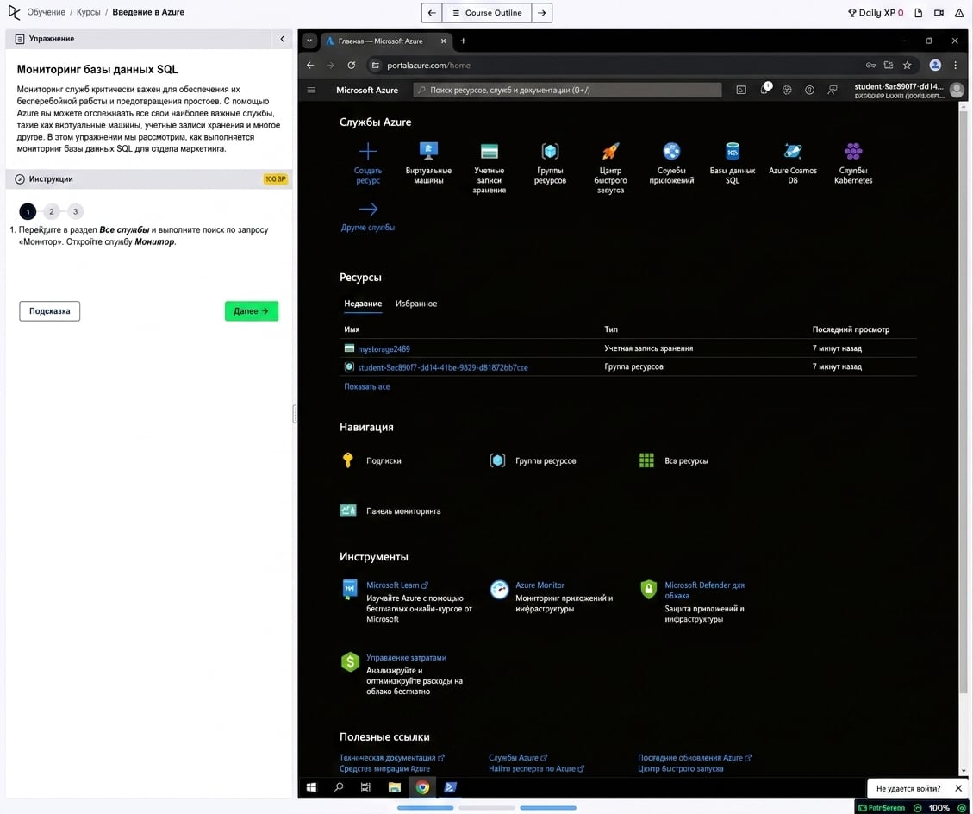
Task: Go to instruction step 3
Action: (x=76, y=212)
